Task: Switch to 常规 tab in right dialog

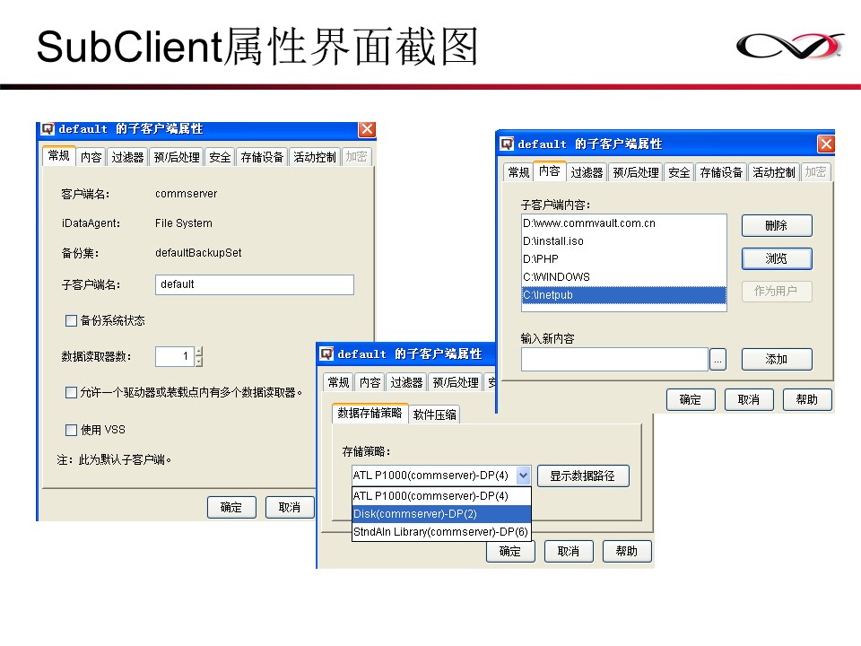Action: pos(518,172)
